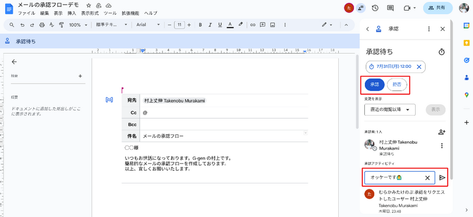Open the zoom 100% dropdown
Screen dimensions: 473x217
(78, 25)
